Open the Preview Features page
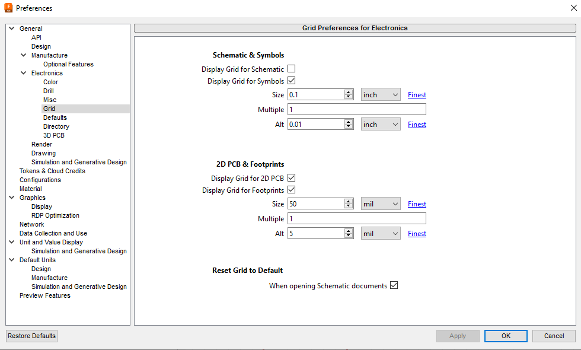The height and width of the screenshot is (350, 581). [45, 295]
